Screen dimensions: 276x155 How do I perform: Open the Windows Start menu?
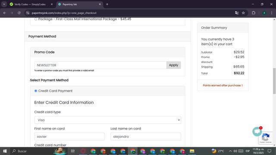5,151
